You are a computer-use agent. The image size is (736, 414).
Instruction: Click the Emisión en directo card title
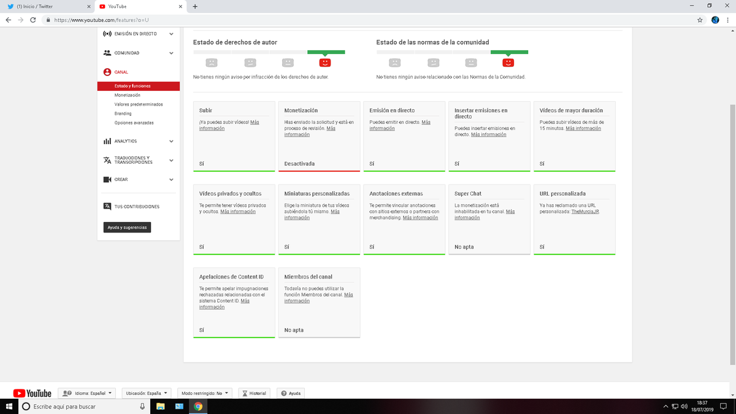(x=392, y=110)
